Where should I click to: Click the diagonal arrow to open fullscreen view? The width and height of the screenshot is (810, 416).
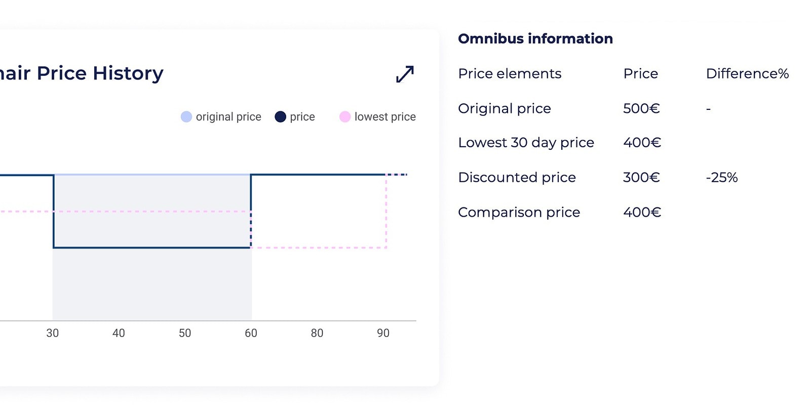pyautogui.click(x=404, y=74)
